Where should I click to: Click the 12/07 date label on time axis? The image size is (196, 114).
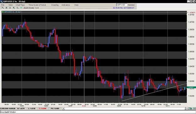tap(70, 106)
